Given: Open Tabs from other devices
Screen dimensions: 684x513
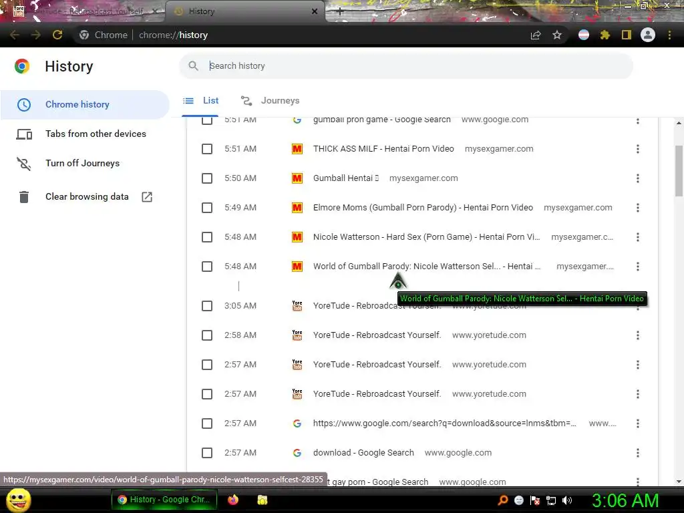Looking at the screenshot, I should pyautogui.click(x=85, y=134).
